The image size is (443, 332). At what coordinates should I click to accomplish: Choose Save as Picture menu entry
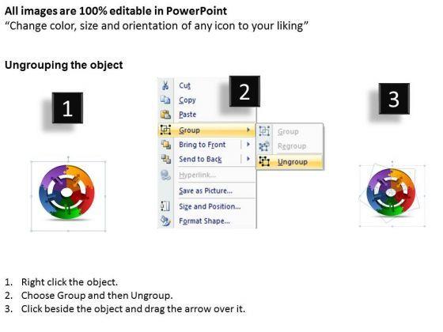pos(206,191)
